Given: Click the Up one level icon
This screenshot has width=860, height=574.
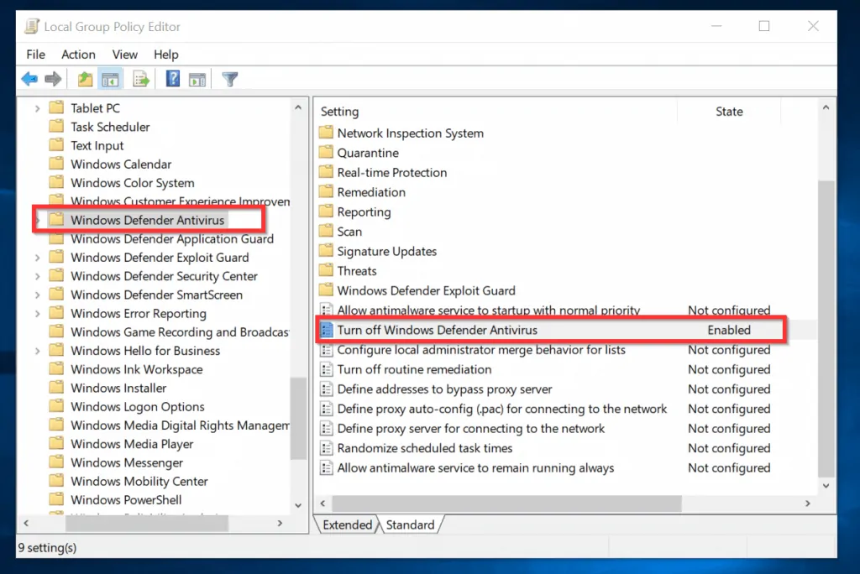Looking at the screenshot, I should point(84,78).
